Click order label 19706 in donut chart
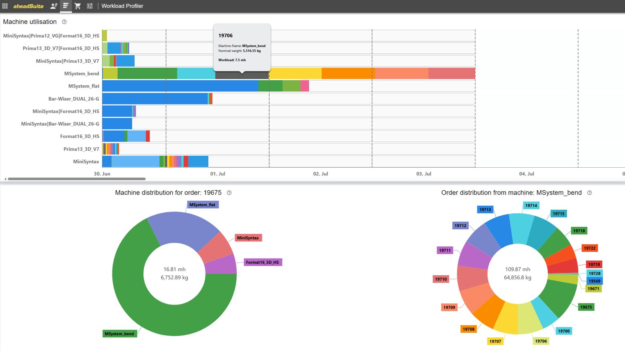This screenshot has height=351, width=625. (x=541, y=341)
